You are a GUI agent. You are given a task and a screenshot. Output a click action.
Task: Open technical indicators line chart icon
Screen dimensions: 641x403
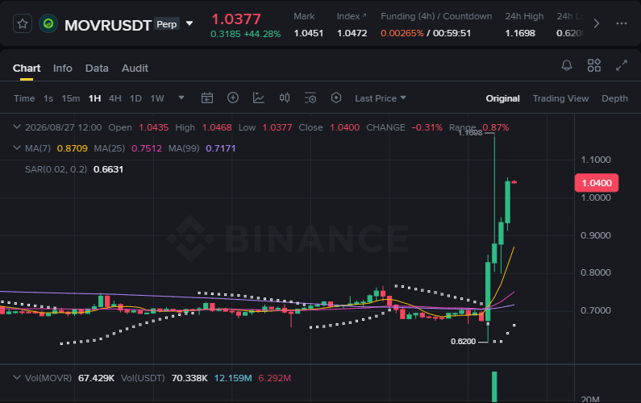click(x=259, y=98)
